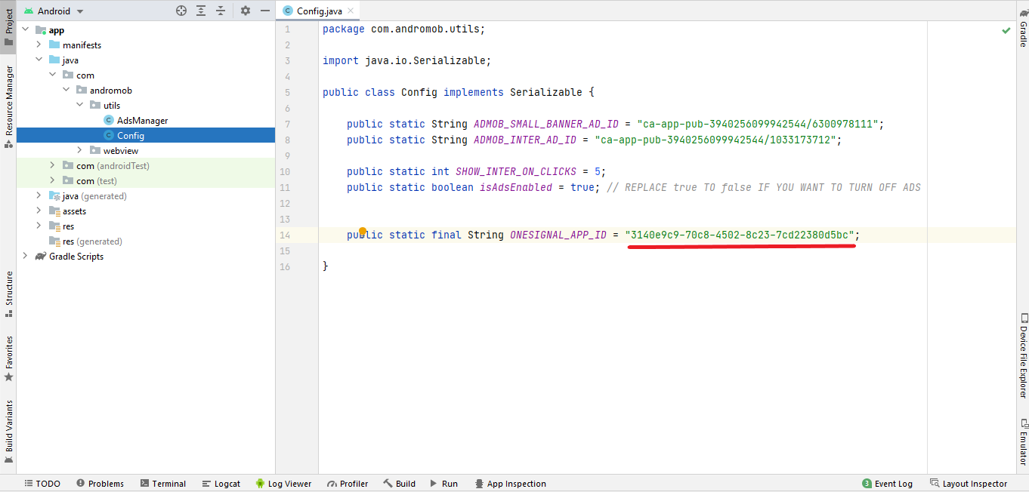This screenshot has width=1029, height=492.
Task: Click the Expand All icon in Project panel
Action: point(201,11)
